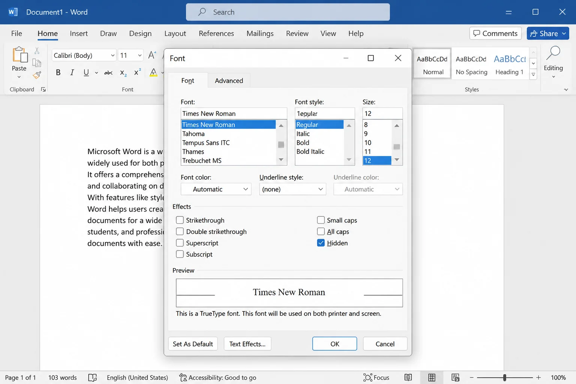Check the All caps checkbox
Viewport: 576px width, 384px height.
pos(321,231)
